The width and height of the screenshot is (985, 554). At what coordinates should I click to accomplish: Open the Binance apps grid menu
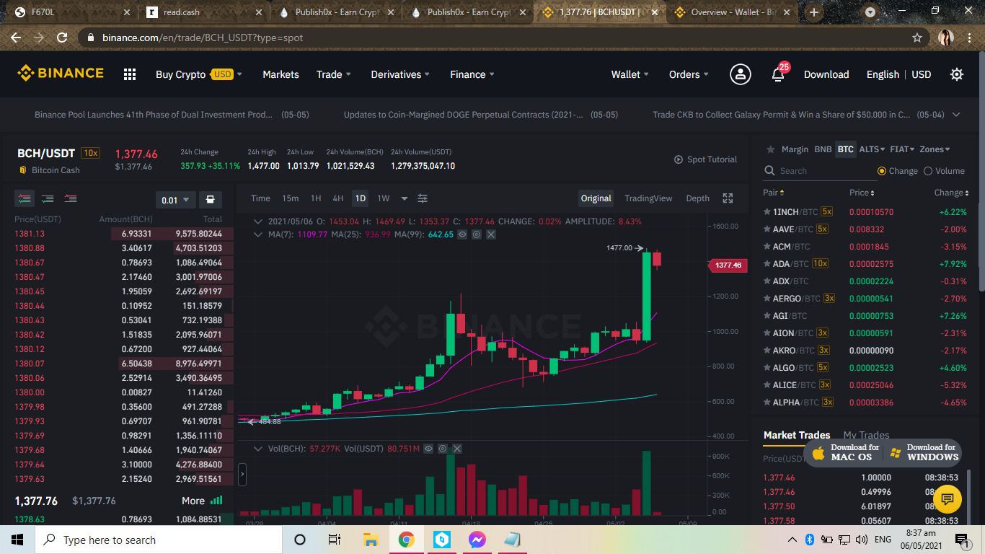point(130,74)
